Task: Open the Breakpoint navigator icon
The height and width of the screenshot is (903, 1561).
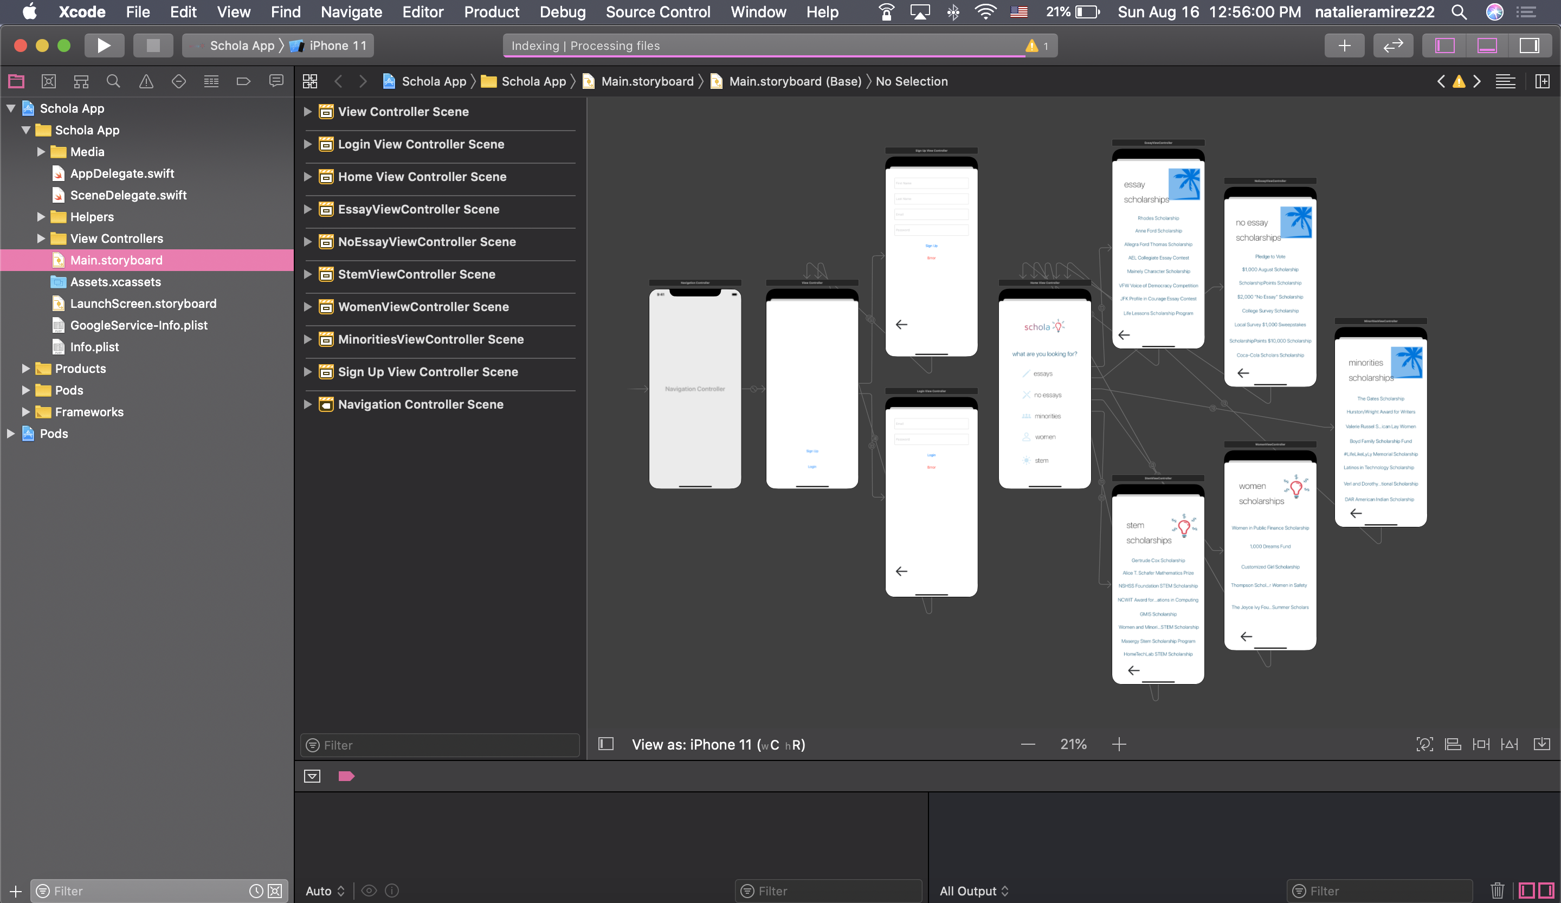Action: click(243, 81)
